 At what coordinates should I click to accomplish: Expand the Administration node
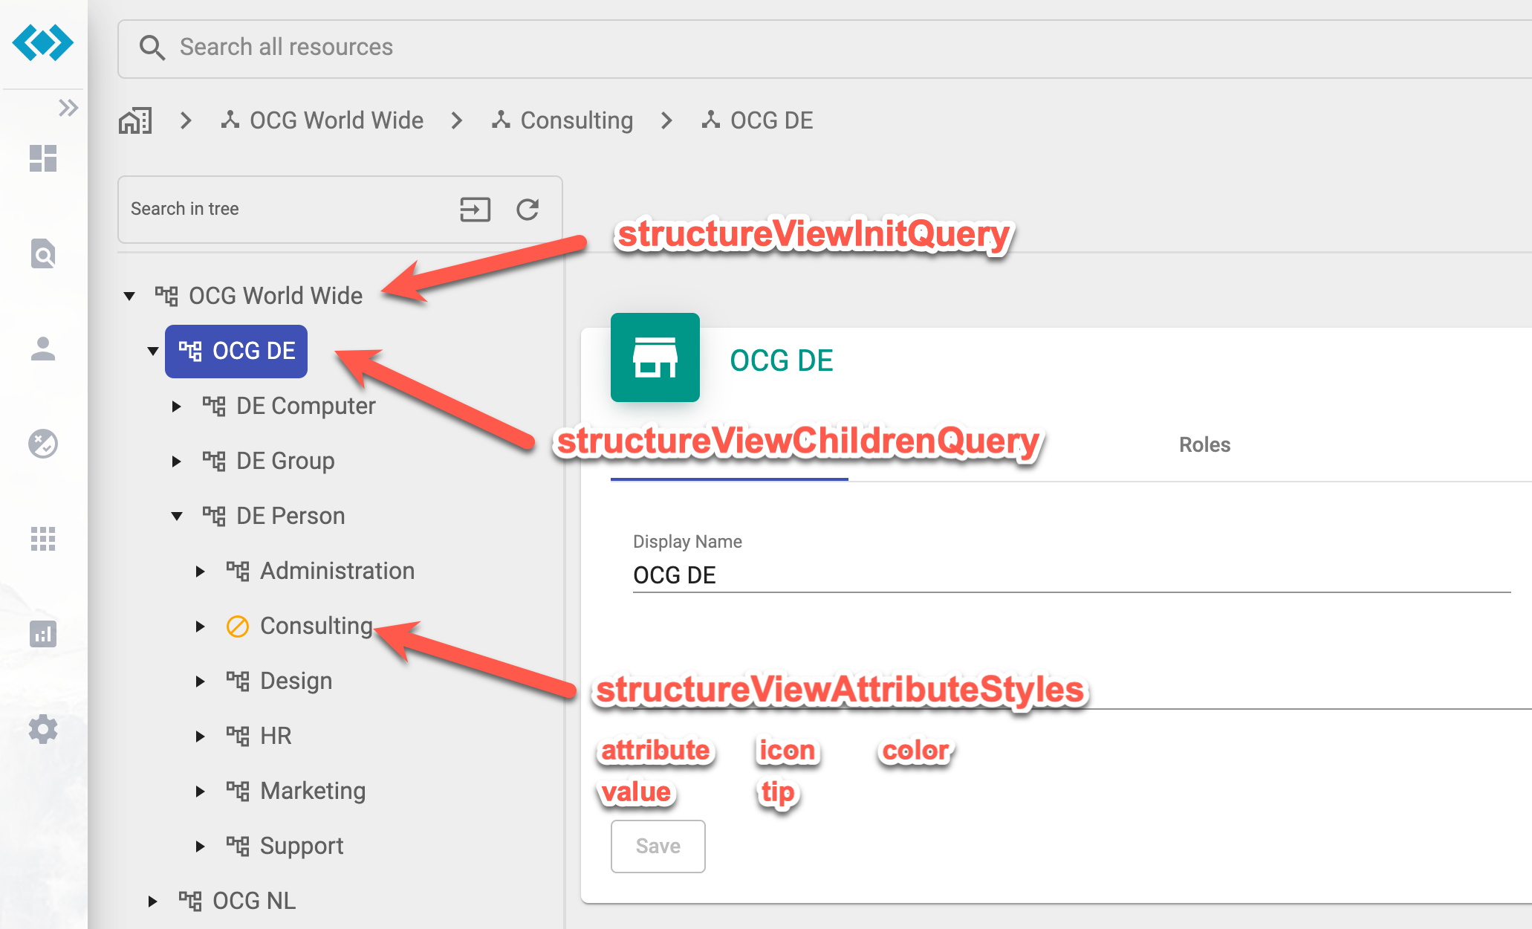(x=201, y=572)
